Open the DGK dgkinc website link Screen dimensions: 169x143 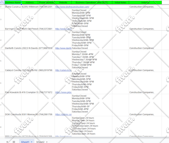click(63, 114)
